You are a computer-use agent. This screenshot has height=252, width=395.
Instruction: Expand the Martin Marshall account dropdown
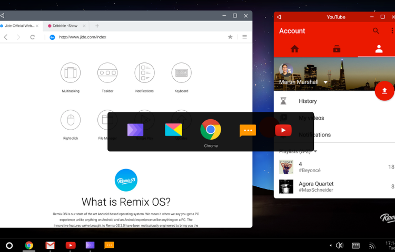click(x=325, y=82)
